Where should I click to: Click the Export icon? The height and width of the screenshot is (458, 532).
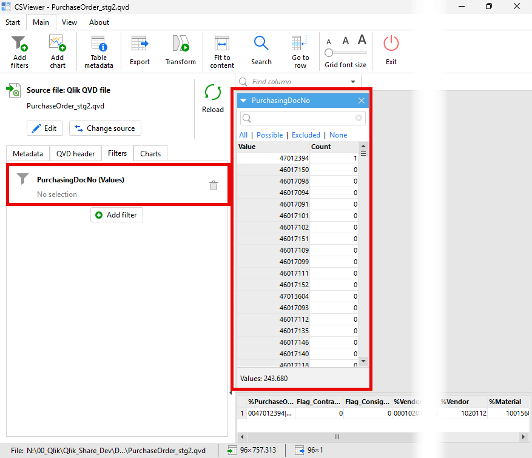click(x=140, y=45)
